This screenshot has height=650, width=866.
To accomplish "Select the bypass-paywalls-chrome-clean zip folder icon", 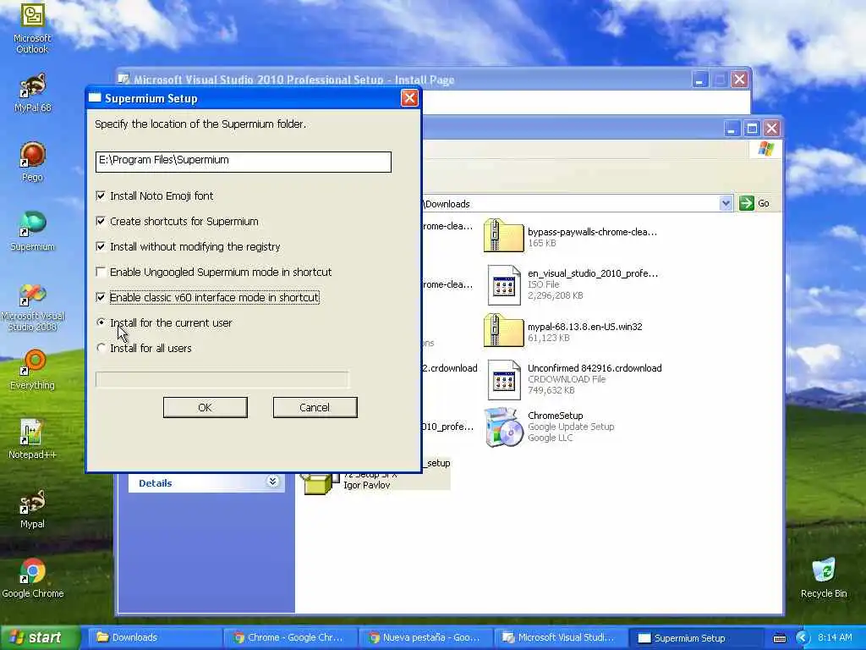I will (x=503, y=235).
